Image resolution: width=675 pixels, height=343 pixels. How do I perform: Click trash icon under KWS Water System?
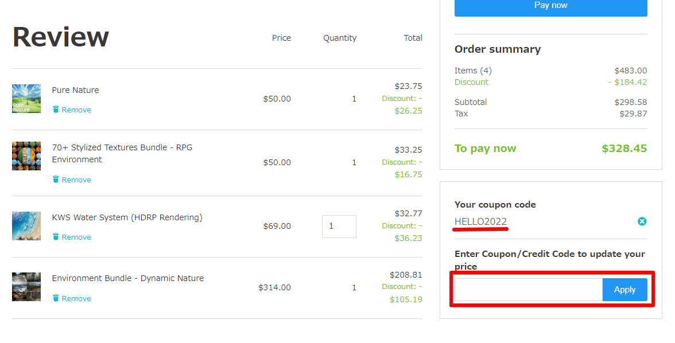(x=56, y=237)
